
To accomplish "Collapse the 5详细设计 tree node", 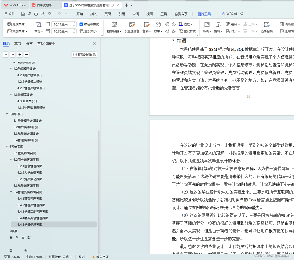I will click(x=7, y=114).
